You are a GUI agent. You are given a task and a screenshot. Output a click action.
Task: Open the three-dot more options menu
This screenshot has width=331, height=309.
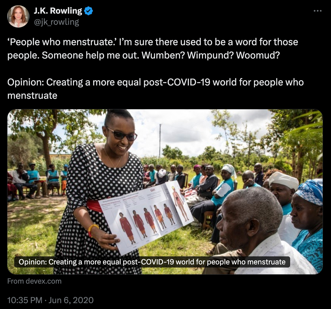tap(317, 11)
